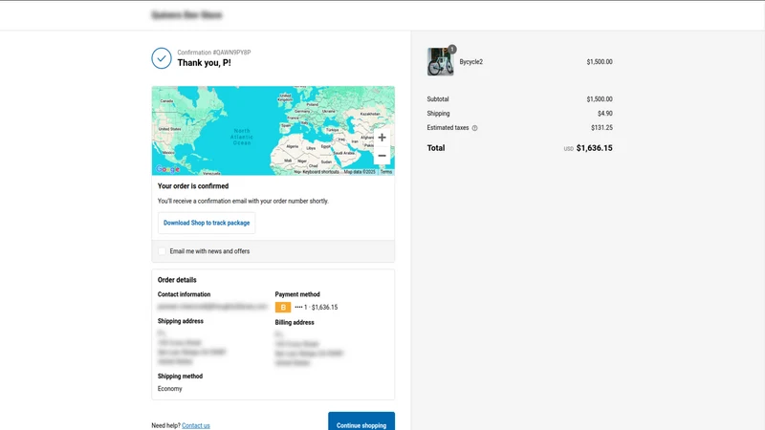Image resolution: width=765 pixels, height=430 pixels.
Task: Open the Bycycle2 product thumbnail
Action: 441,62
